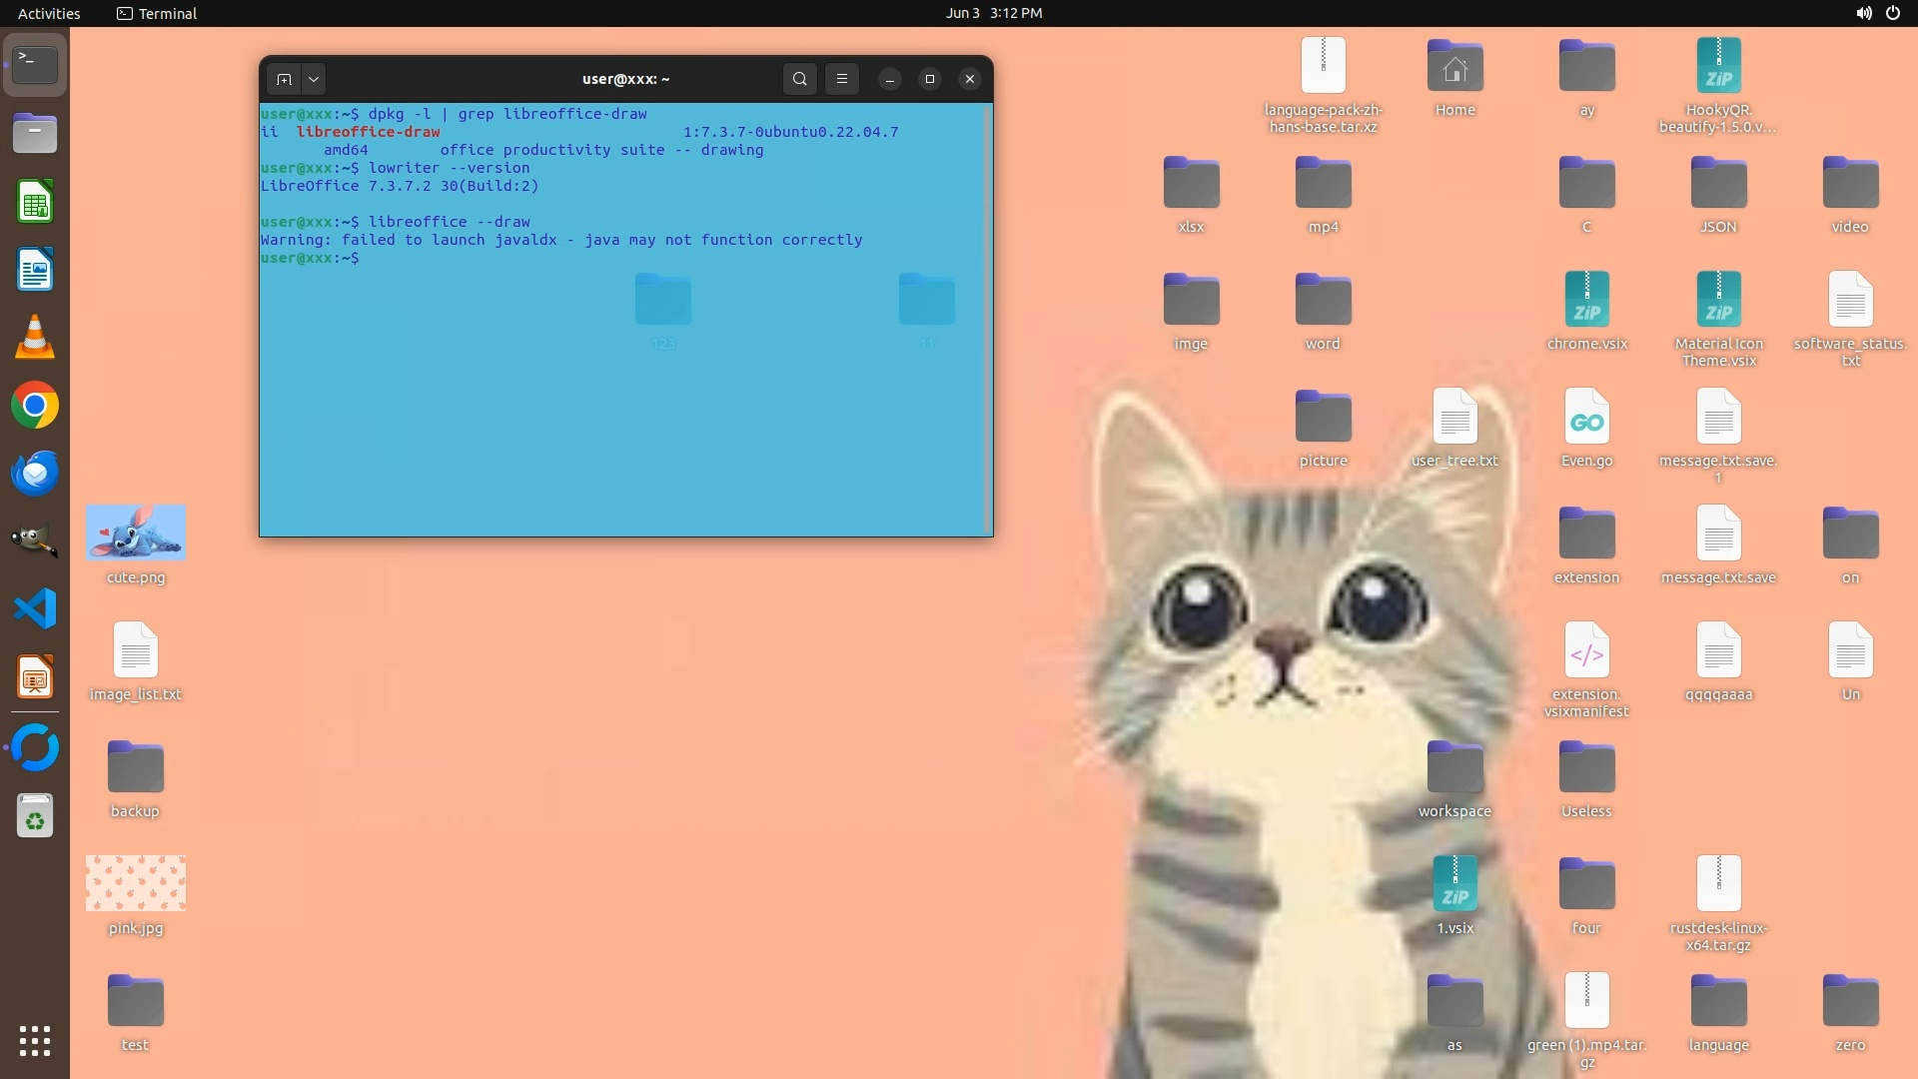This screenshot has width=1918, height=1079.
Task: Show applications grid button
Action: click(x=35, y=1041)
